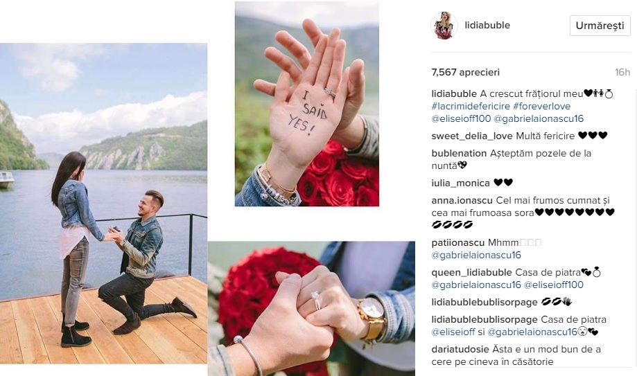Open commenter patiionascu's profile
Screen dimensions: 637x376
[x=458, y=243]
